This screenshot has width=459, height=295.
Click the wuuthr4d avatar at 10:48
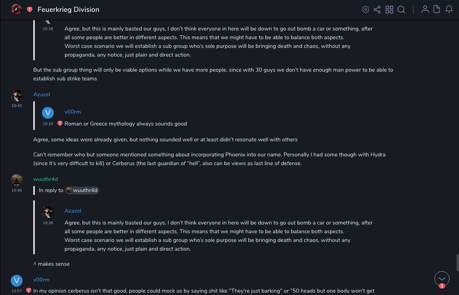click(17, 180)
